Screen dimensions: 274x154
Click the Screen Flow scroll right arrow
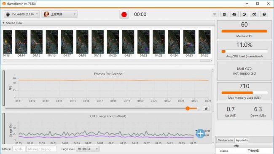point(211,61)
